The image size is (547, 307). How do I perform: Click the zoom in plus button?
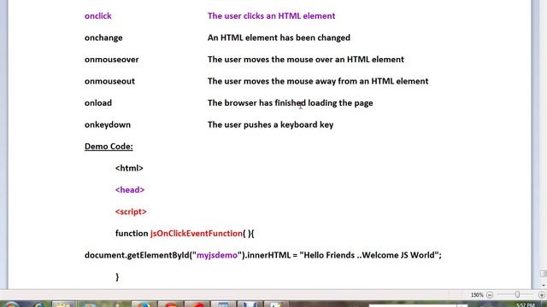[x=541, y=295]
